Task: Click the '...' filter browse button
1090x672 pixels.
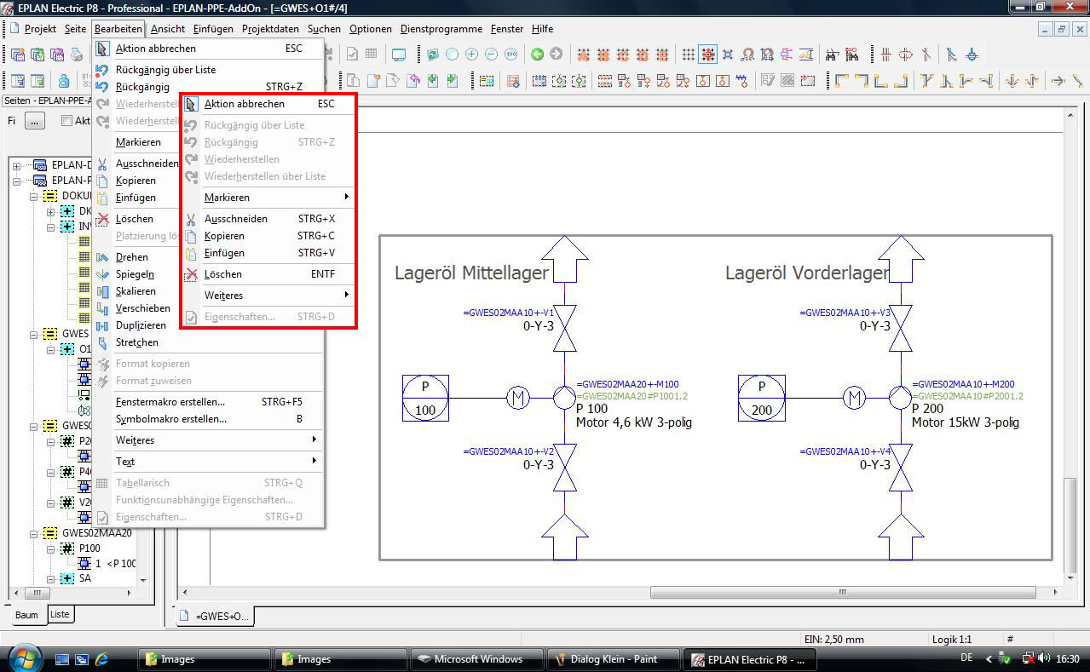Action: (x=34, y=121)
